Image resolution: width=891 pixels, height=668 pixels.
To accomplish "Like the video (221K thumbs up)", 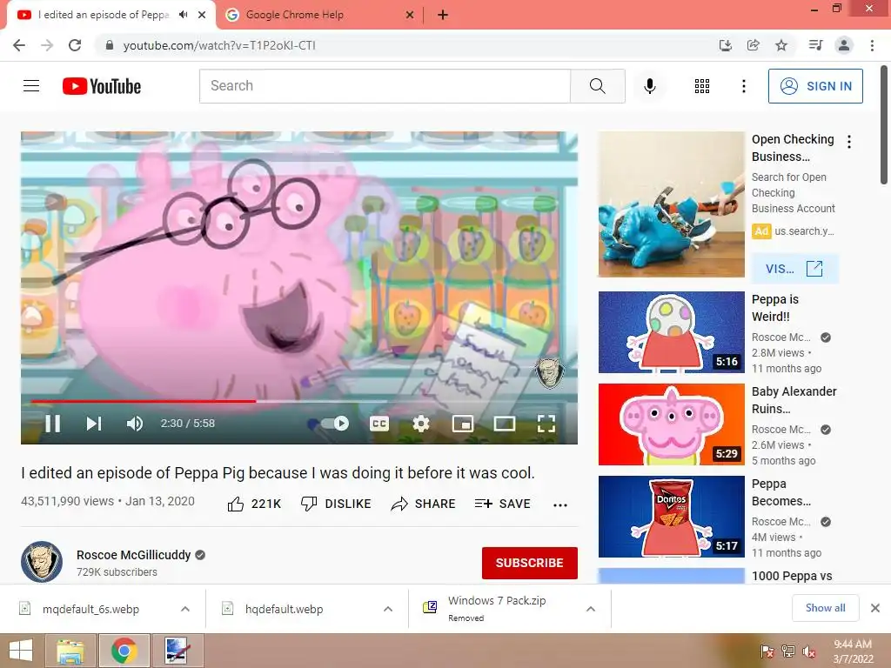I will tap(254, 504).
